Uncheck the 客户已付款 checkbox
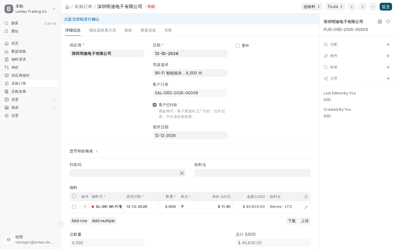Screen dimensions: 399x249 pos(155,105)
